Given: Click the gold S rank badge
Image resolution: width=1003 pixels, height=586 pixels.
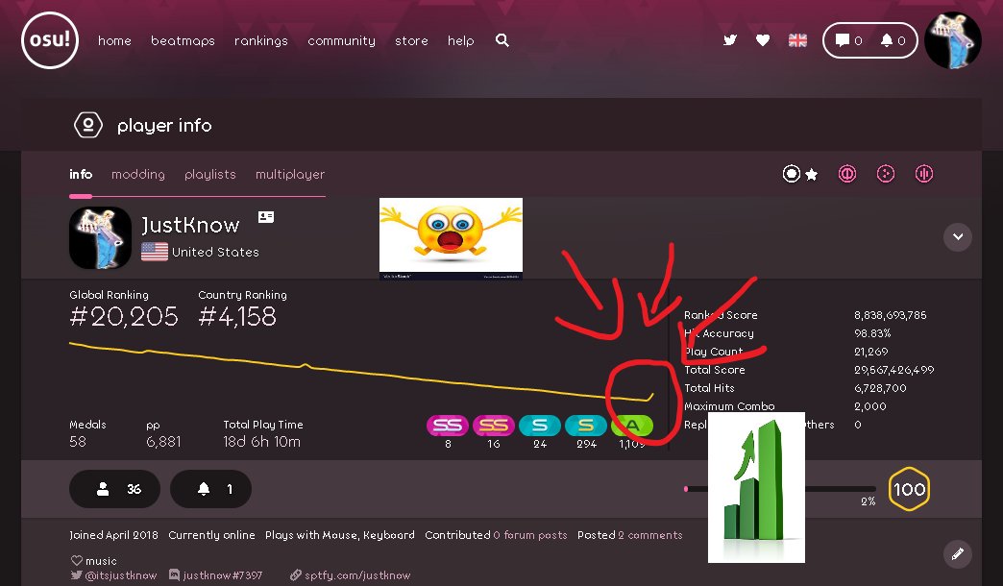Looking at the screenshot, I should click(x=586, y=426).
